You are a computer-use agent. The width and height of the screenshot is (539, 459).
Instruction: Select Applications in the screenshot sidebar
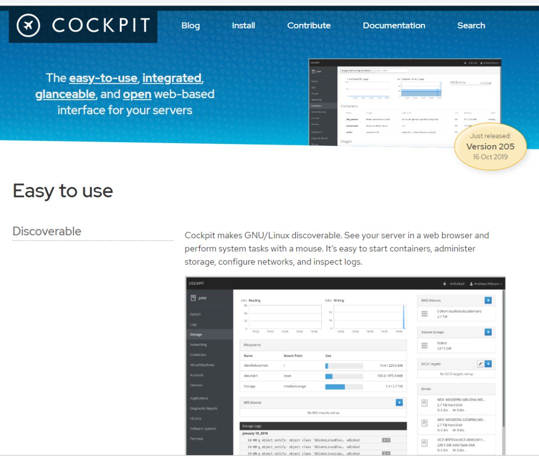tap(199, 398)
